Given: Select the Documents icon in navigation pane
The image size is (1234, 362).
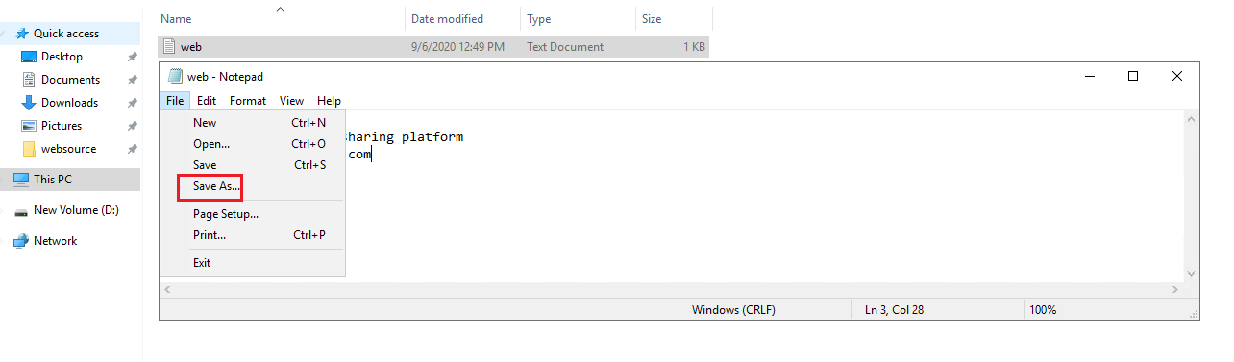Looking at the screenshot, I should tap(29, 80).
